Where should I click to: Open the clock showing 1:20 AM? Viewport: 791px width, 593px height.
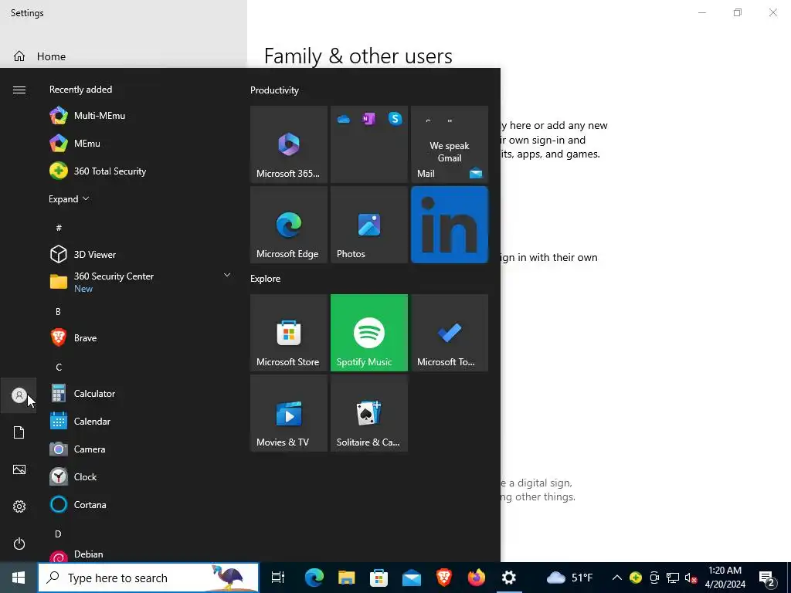725,578
